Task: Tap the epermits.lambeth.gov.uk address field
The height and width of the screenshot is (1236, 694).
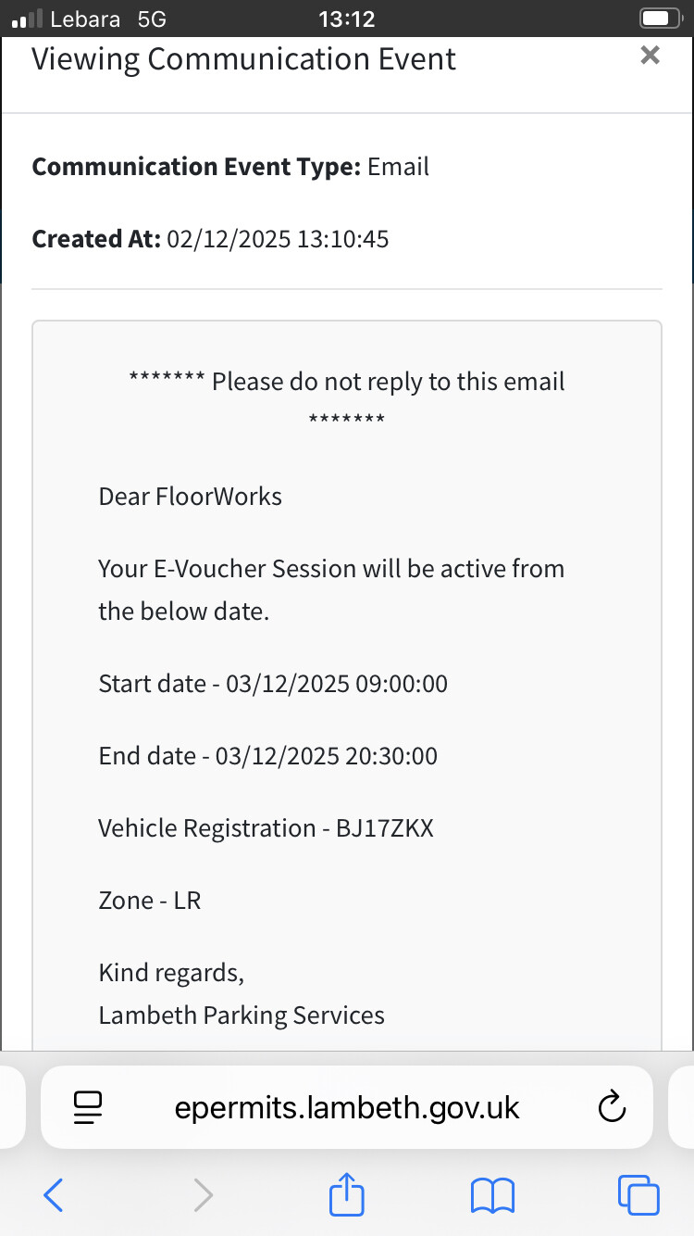Action: (347, 1107)
